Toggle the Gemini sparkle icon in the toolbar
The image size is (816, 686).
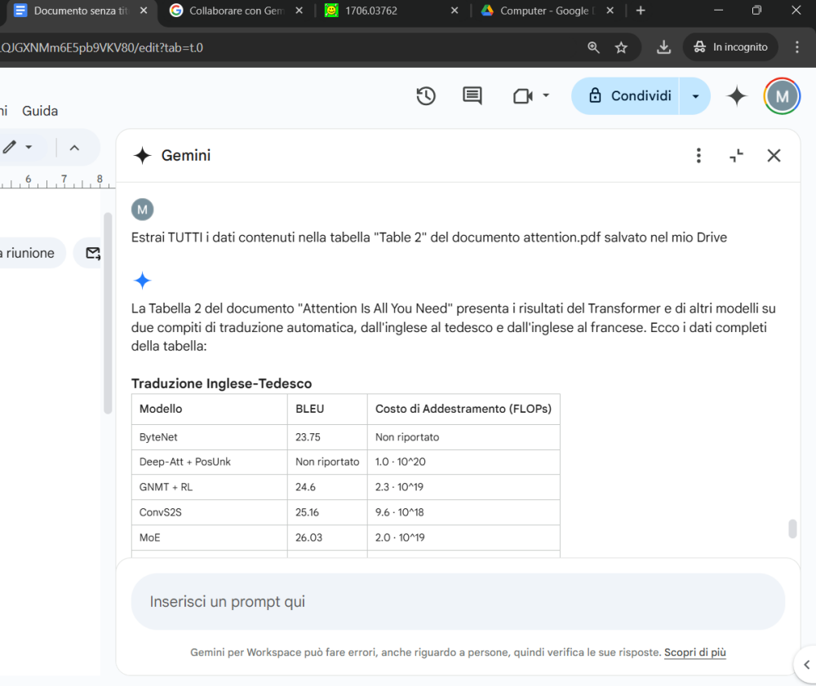[x=736, y=96]
